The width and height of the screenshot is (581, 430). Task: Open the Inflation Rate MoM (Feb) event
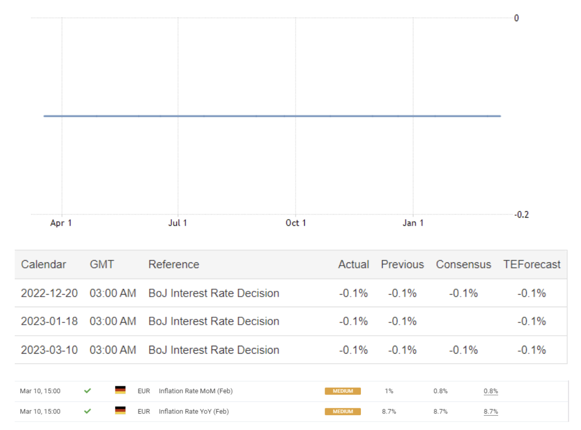click(196, 391)
